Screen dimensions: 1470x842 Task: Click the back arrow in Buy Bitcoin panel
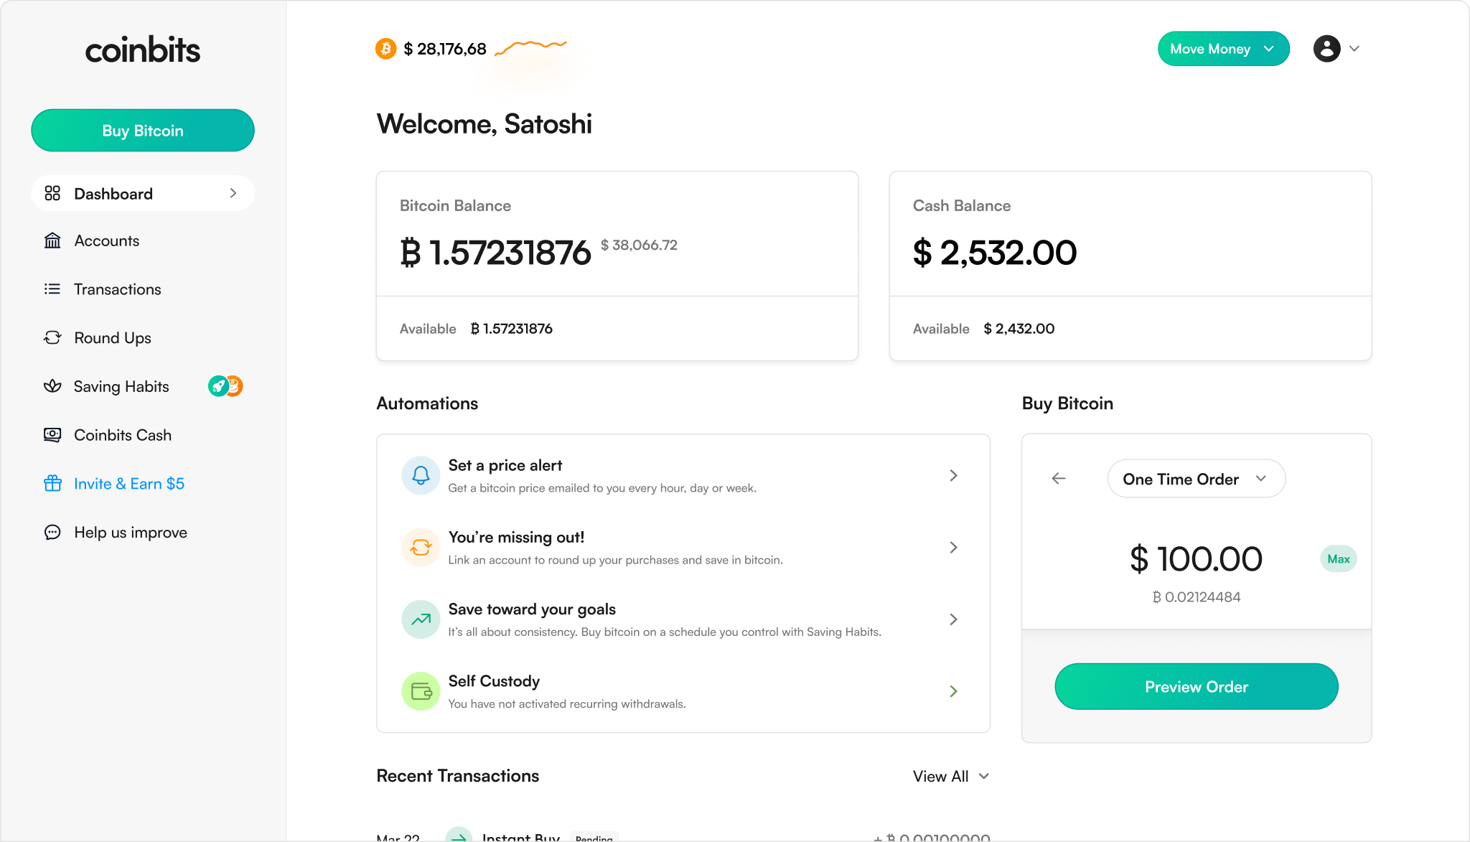1058,478
